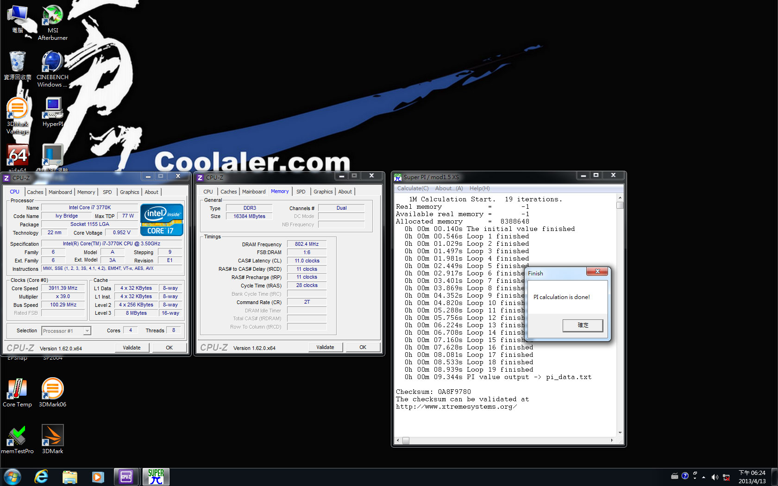Click the Core Speed value 3911.39 MHz
This screenshot has width=778, height=486.
(x=63, y=288)
